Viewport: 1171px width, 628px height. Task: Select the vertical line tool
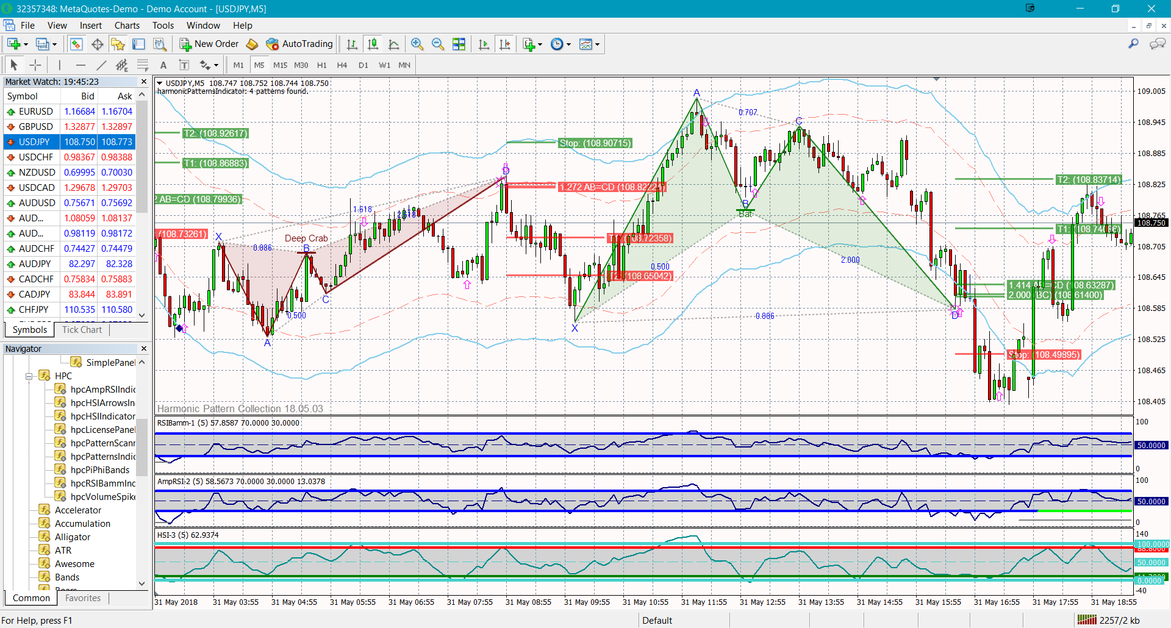59,65
